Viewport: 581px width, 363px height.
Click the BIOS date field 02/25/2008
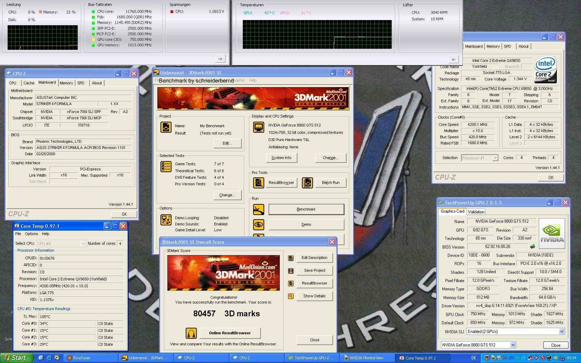click(83, 154)
